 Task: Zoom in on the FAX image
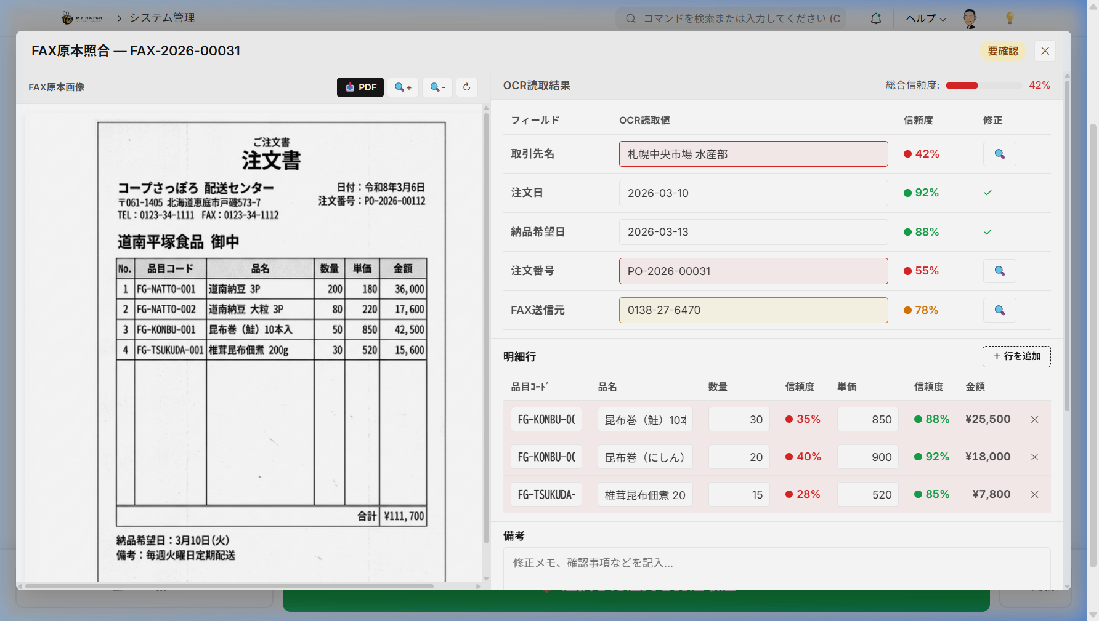[403, 87]
